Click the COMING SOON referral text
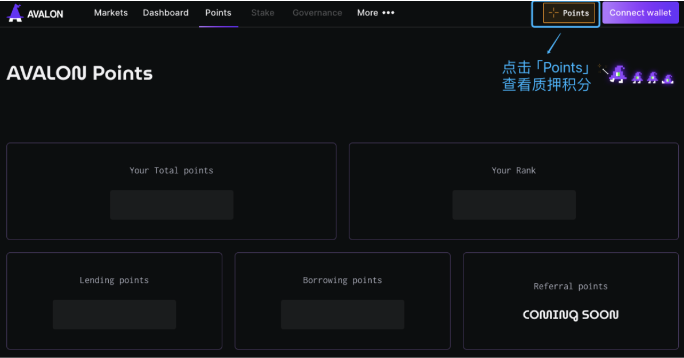Image resolution: width=684 pixels, height=358 pixels. tap(571, 315)
